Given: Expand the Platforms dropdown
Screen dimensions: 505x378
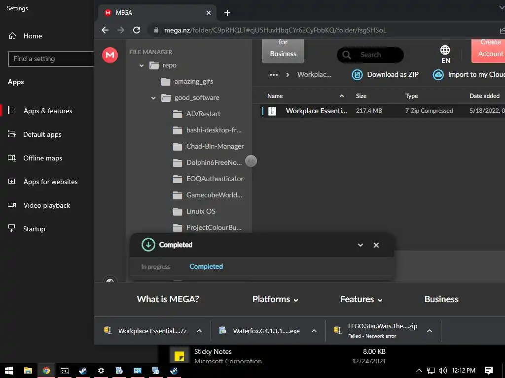Looking at the screenshot, I should point(275,299).
